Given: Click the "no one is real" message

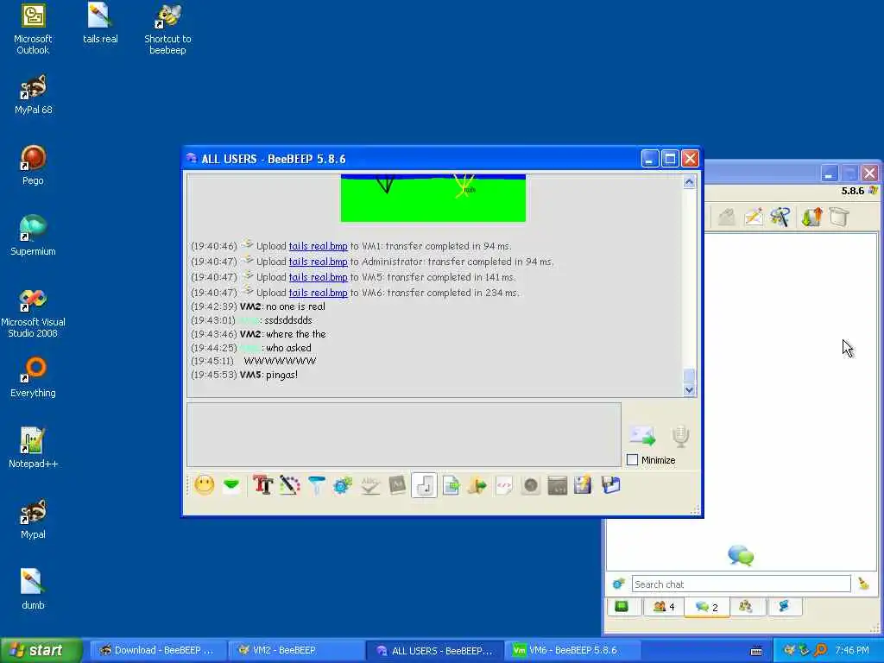Looking at the screenshot, I should pos(295,306).
